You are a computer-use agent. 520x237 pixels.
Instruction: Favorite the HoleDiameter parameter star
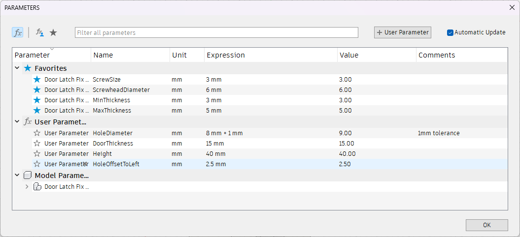(37, 133)
